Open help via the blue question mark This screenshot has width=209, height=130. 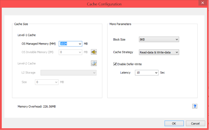click(195, 106)
